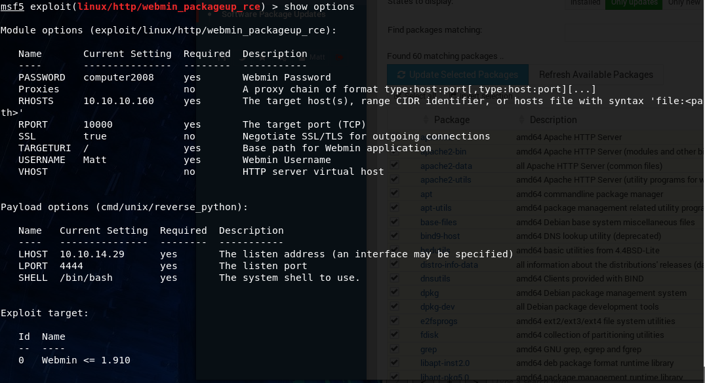The width and height of the screenshot is (705, 383).
Task: Click the password value 'computer2008' in the terminal
Action: (119, 77)
